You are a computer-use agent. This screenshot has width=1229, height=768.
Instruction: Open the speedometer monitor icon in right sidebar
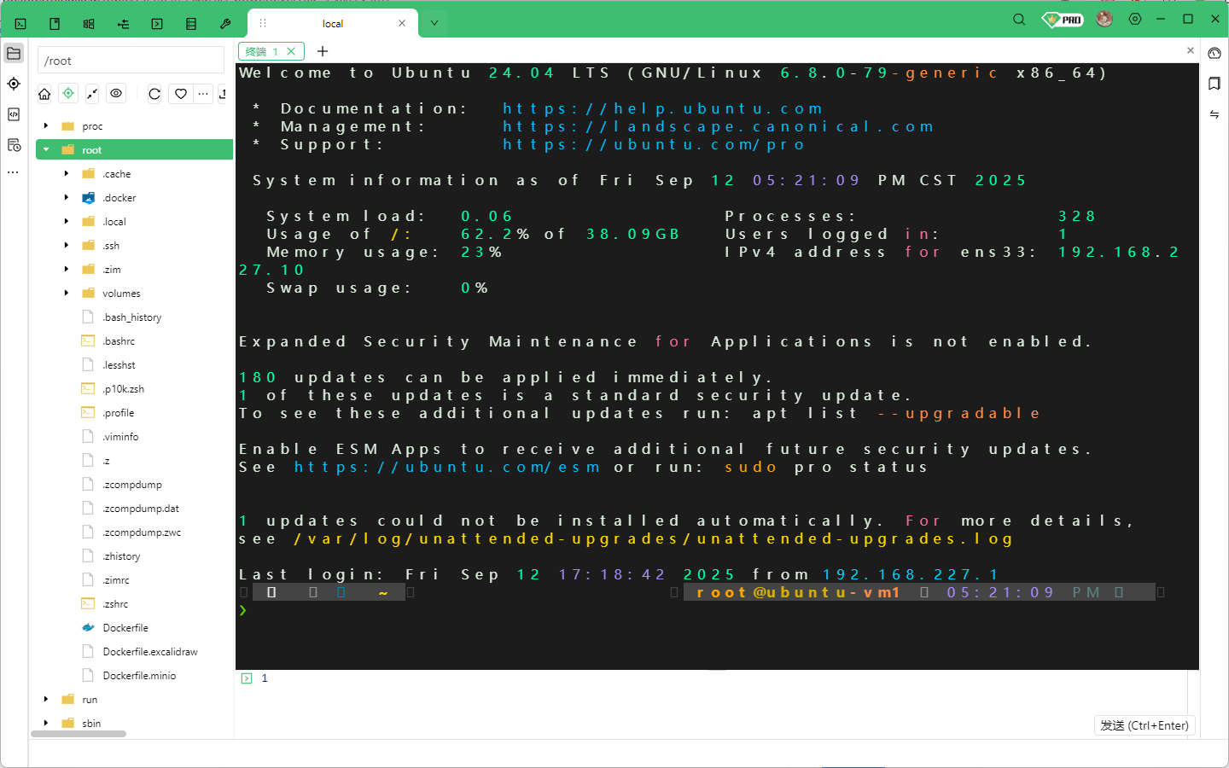point(1214,53)
